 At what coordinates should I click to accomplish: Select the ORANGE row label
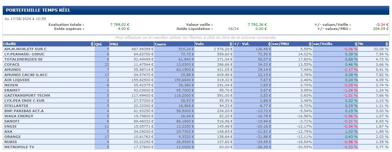pos(12,137)
